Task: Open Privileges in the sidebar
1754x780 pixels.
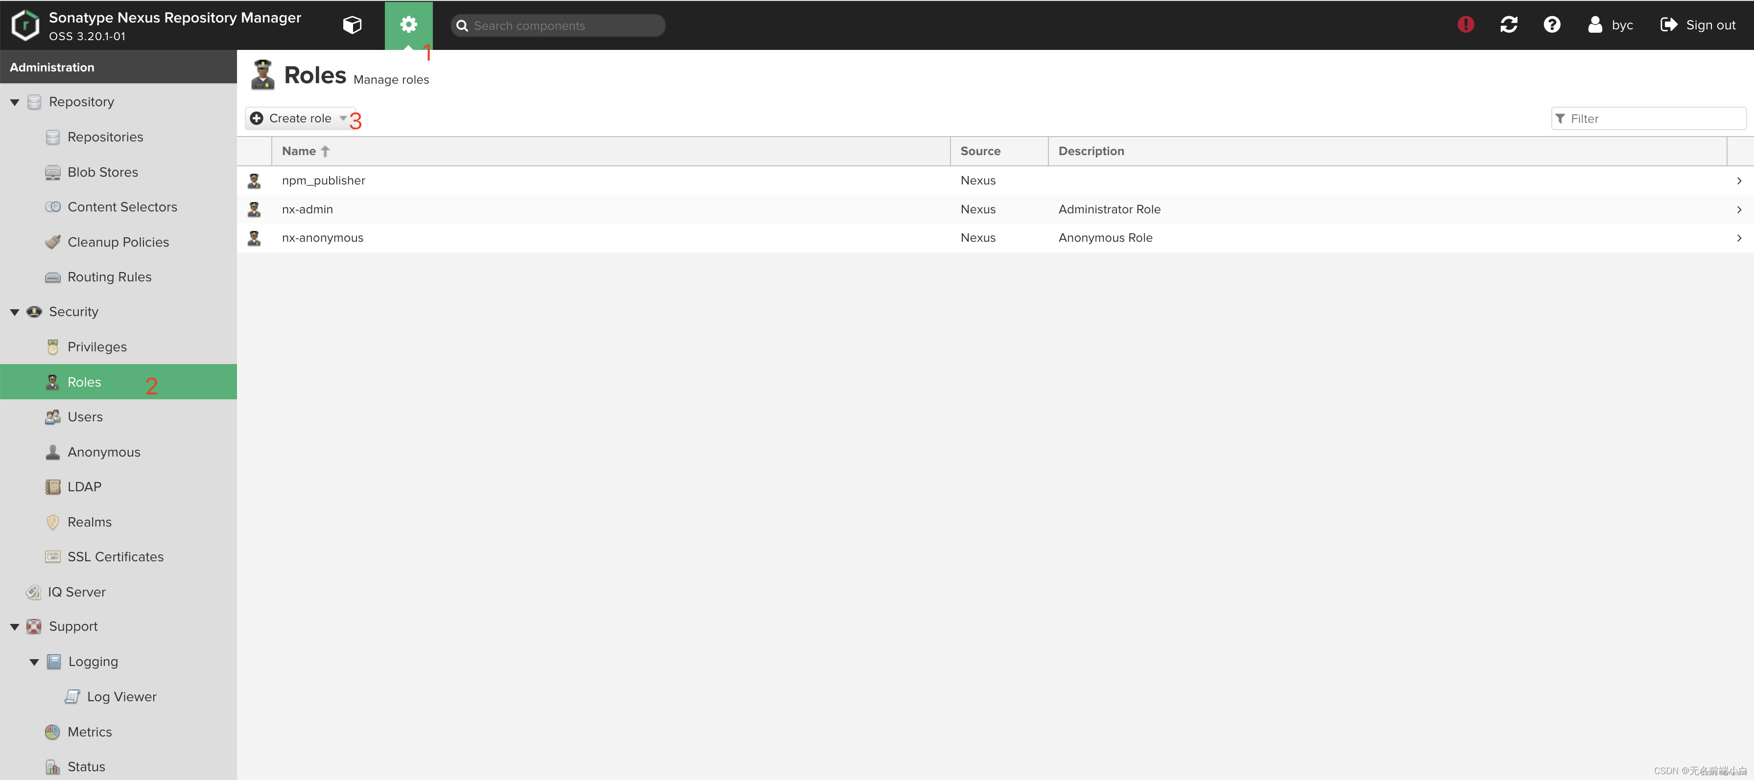Action: (x=96, y=347)
